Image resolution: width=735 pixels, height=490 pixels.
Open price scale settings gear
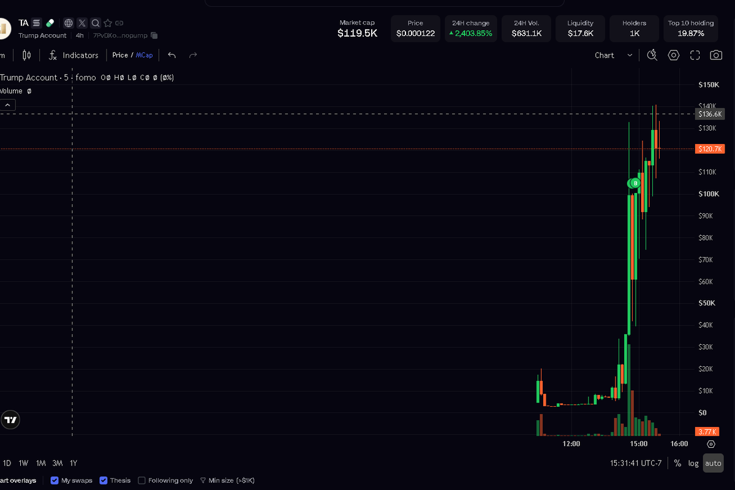(711, 444)
